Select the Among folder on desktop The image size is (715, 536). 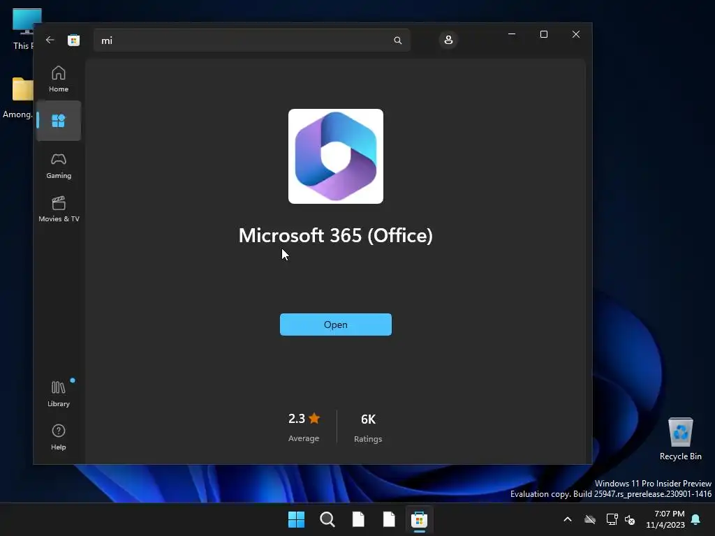tap(18, 98)
